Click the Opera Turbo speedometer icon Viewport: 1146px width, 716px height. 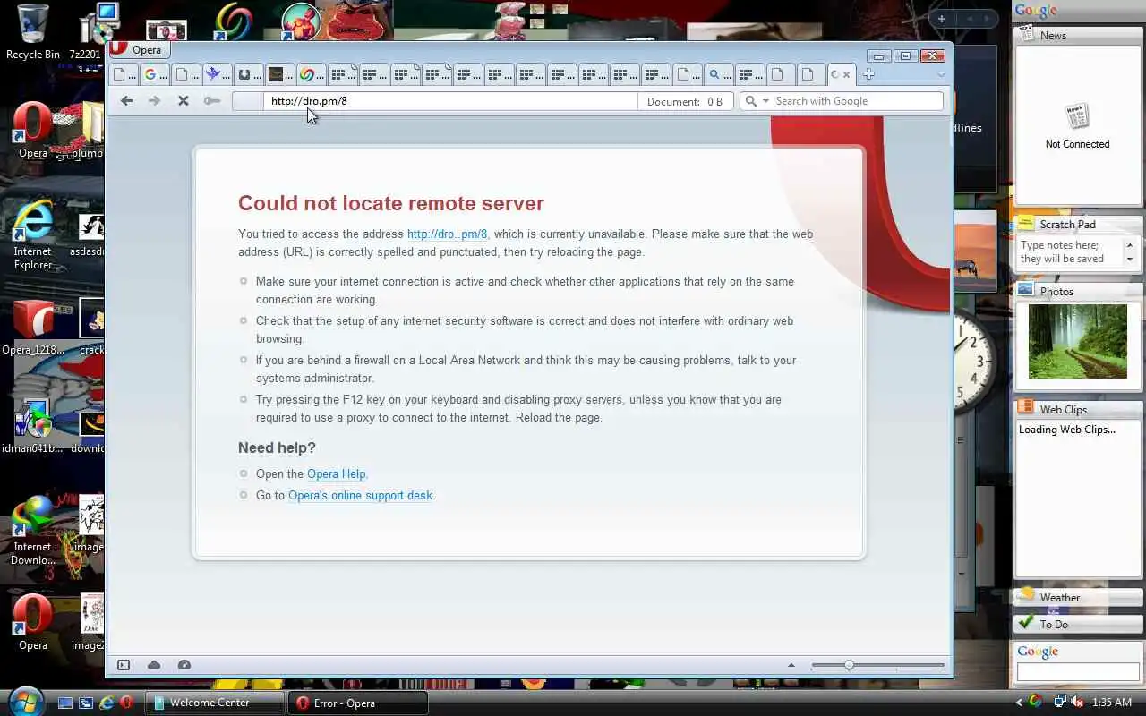[x=184, y=665]
